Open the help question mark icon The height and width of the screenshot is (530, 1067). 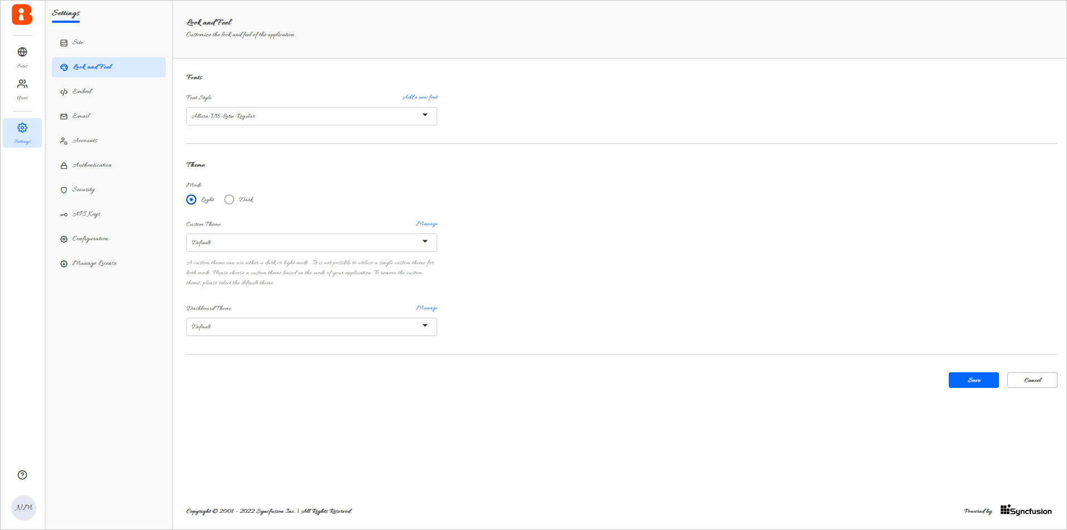22,475
